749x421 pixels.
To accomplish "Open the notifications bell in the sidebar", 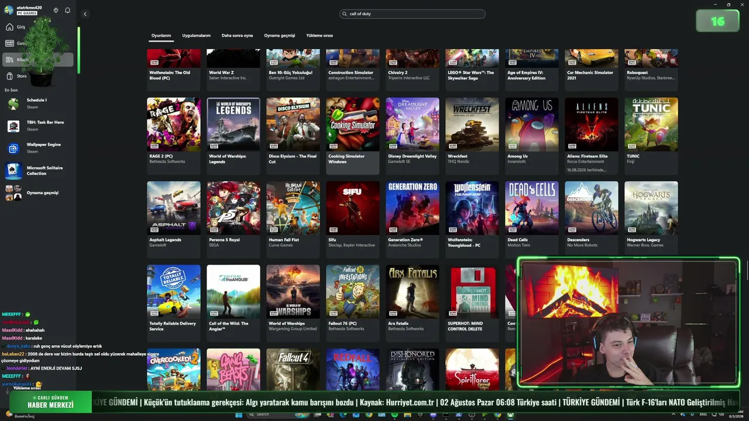I will click(x=67, y=11).
